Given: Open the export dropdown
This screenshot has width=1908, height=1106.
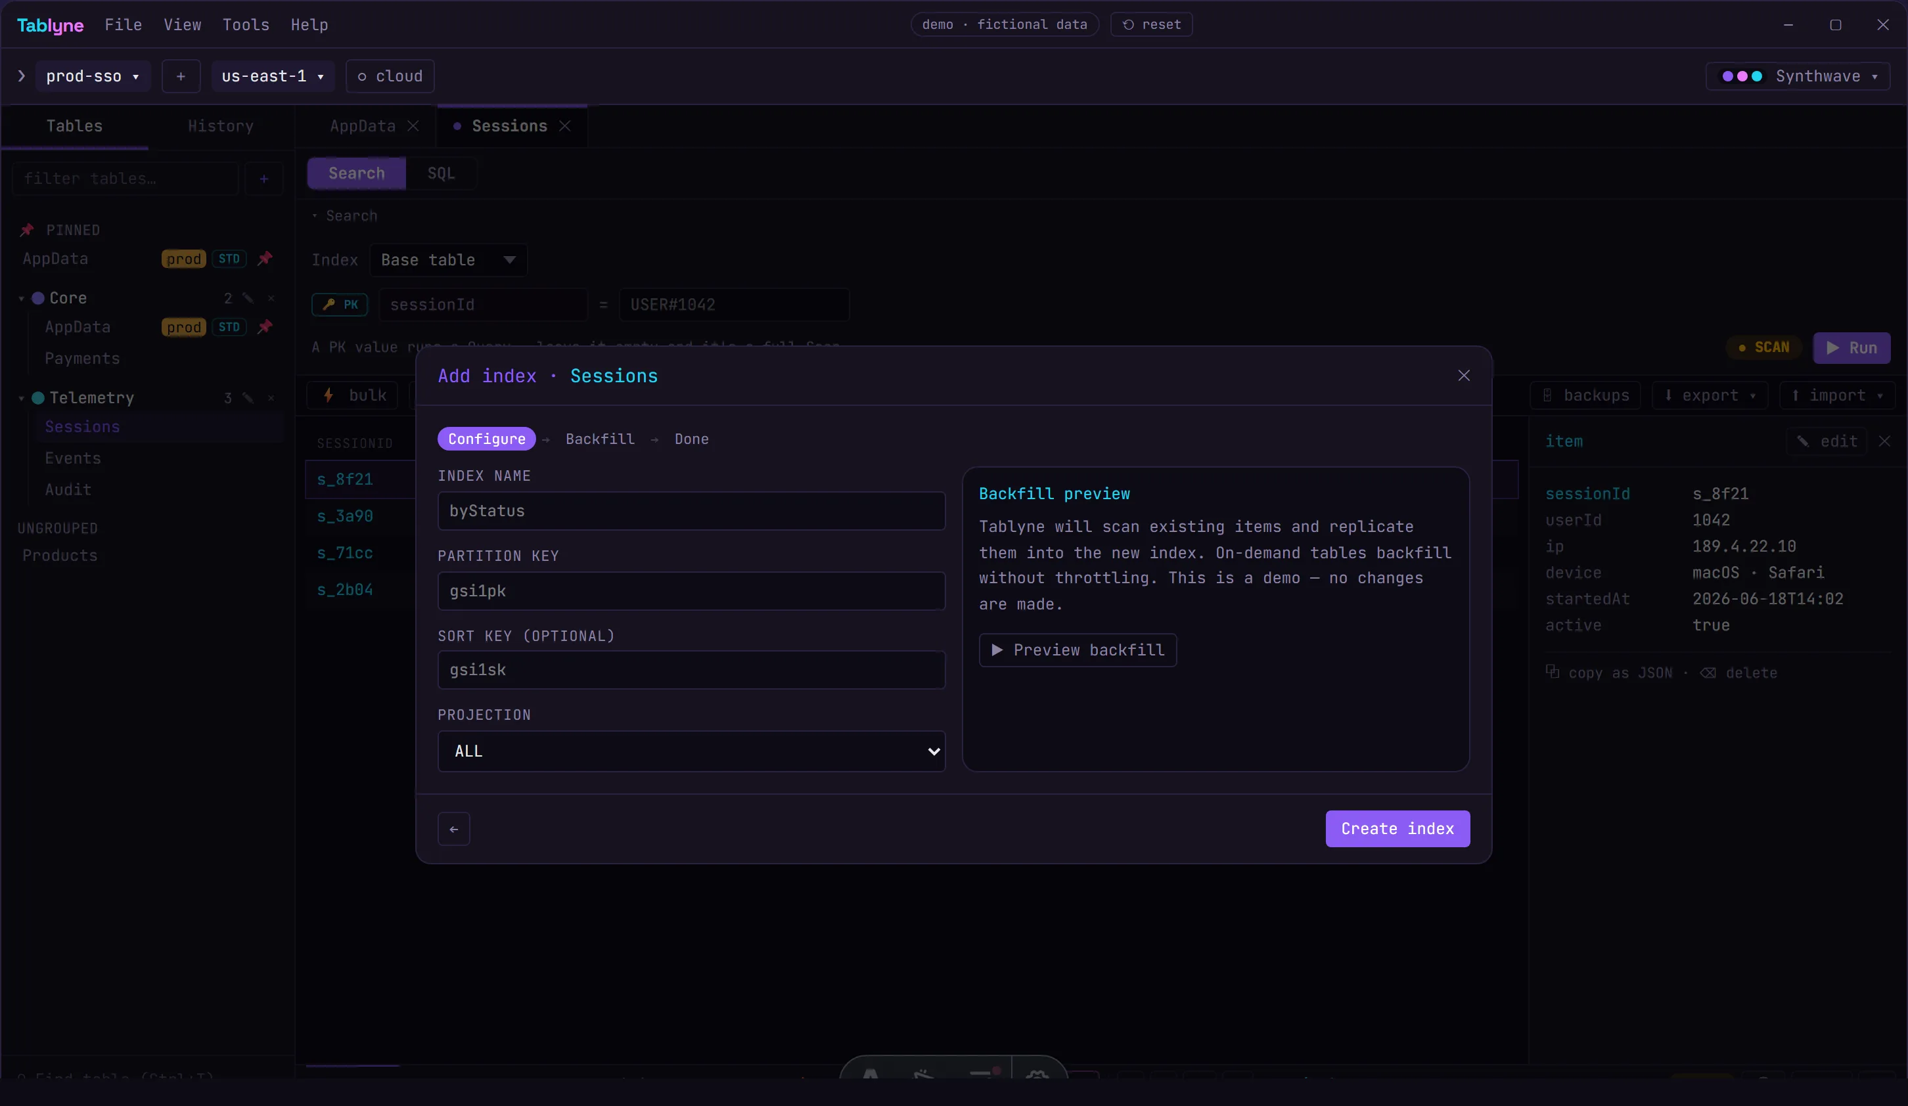Looking at the screenshot, I should pyautogui.click(x=1710, y=395).
